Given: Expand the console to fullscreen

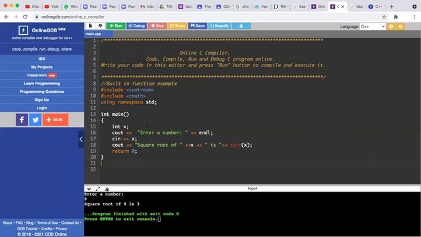Looking at the screenshot, I should coord(98,189).
